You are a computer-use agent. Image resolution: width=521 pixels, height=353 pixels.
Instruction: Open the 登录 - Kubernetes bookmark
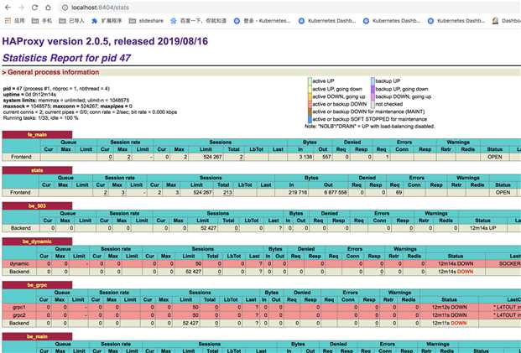coord(262,21)
